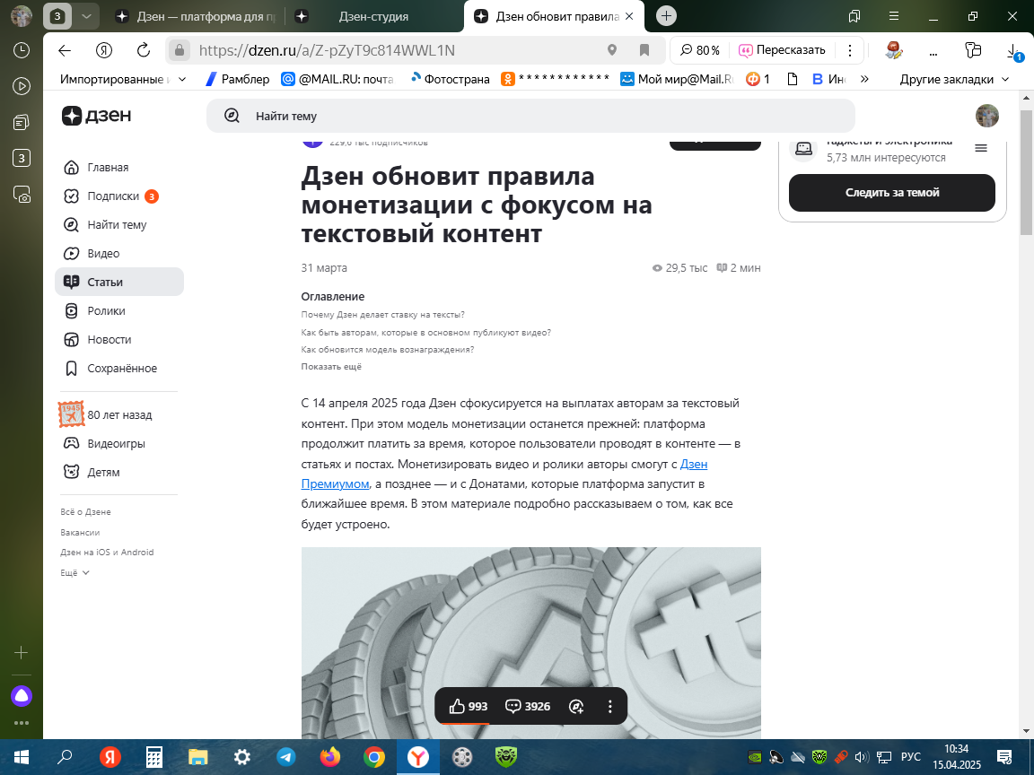Click the Найти тему search field
This screenshot has height=775, width=1034.
pyautogui.click(x=530, y=116)
